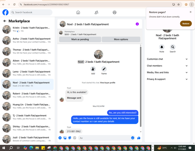This screenshot has width=195, height=151.
Task: Expand Customize chat section
Action: [x=167, y=59]
